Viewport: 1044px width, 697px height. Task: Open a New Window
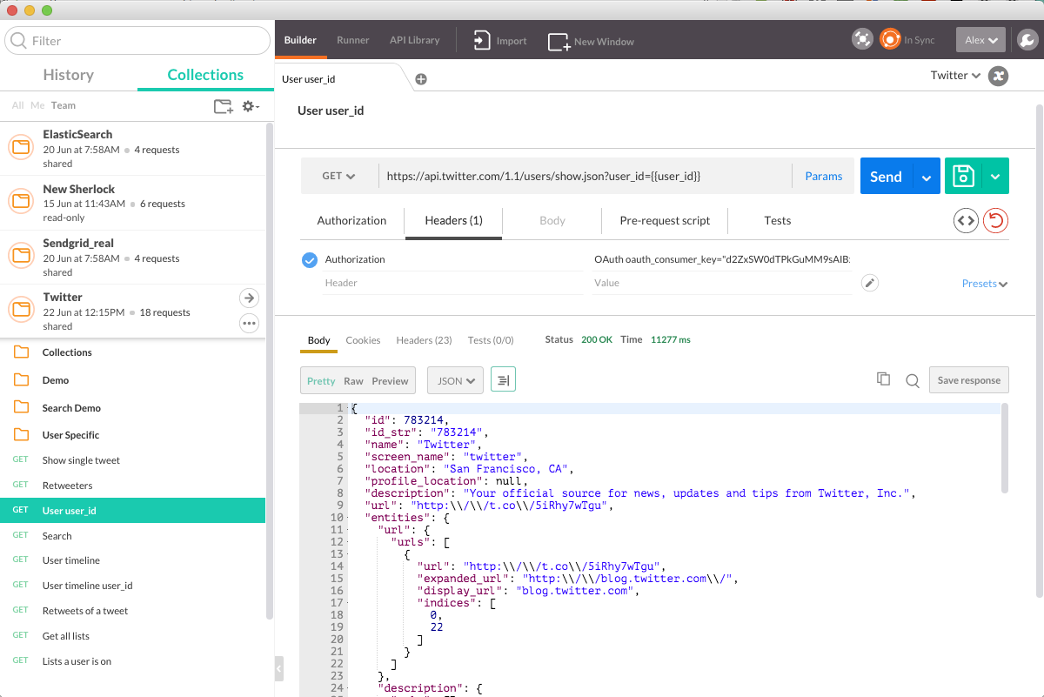(591, 41)
